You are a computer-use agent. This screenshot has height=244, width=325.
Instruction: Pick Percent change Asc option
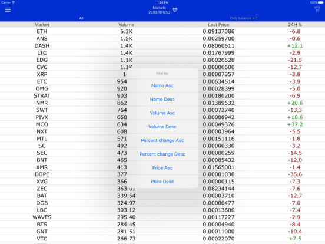click(162, 140)
